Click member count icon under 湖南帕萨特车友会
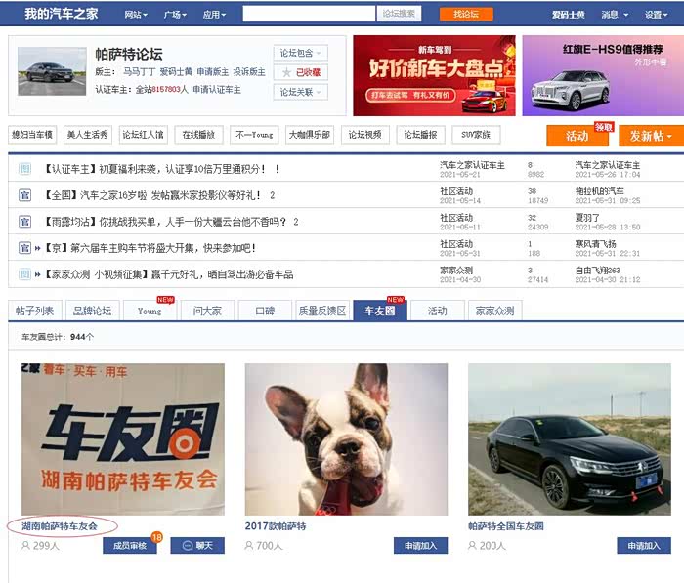The image size is (684, 583). tap(26, 546)
